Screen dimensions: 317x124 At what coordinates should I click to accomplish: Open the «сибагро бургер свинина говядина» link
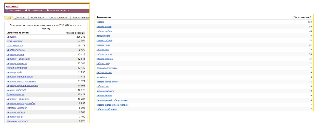point(112,105)
